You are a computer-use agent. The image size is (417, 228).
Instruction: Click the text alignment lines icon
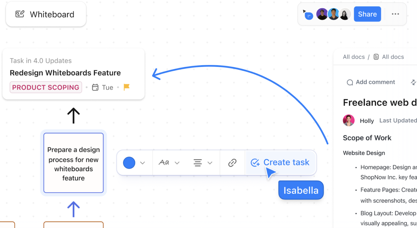197,162
